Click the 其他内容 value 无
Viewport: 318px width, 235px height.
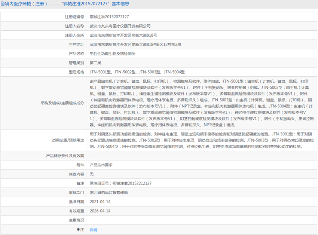[x=91, y=174]
